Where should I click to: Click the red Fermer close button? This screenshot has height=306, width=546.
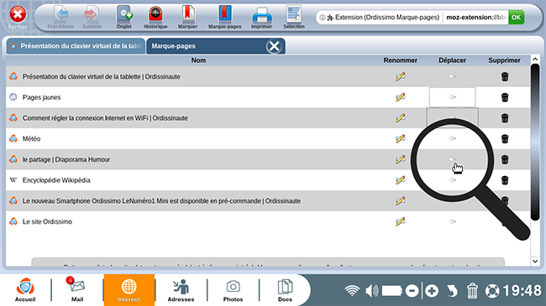tap(18, 15)
